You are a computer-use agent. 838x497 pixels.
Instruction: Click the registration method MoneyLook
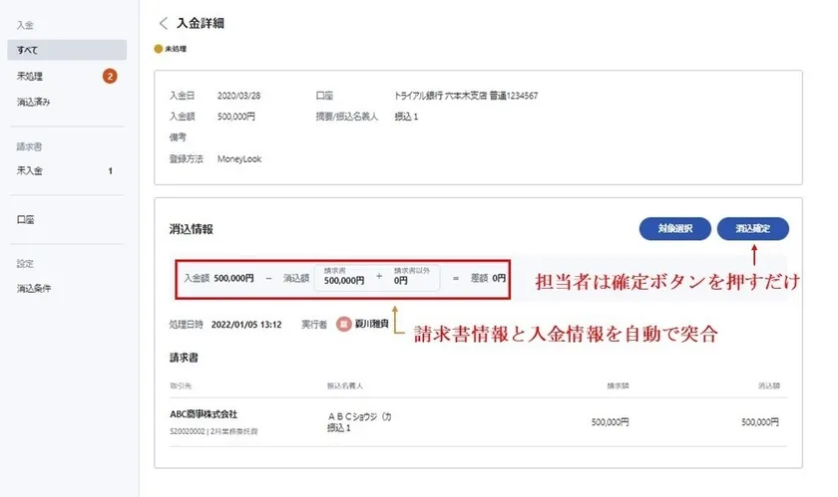click(239, 158)
